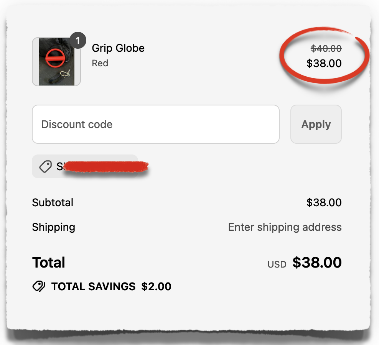
Task: Click inside the Discount code field
Action: coord(155,124)
